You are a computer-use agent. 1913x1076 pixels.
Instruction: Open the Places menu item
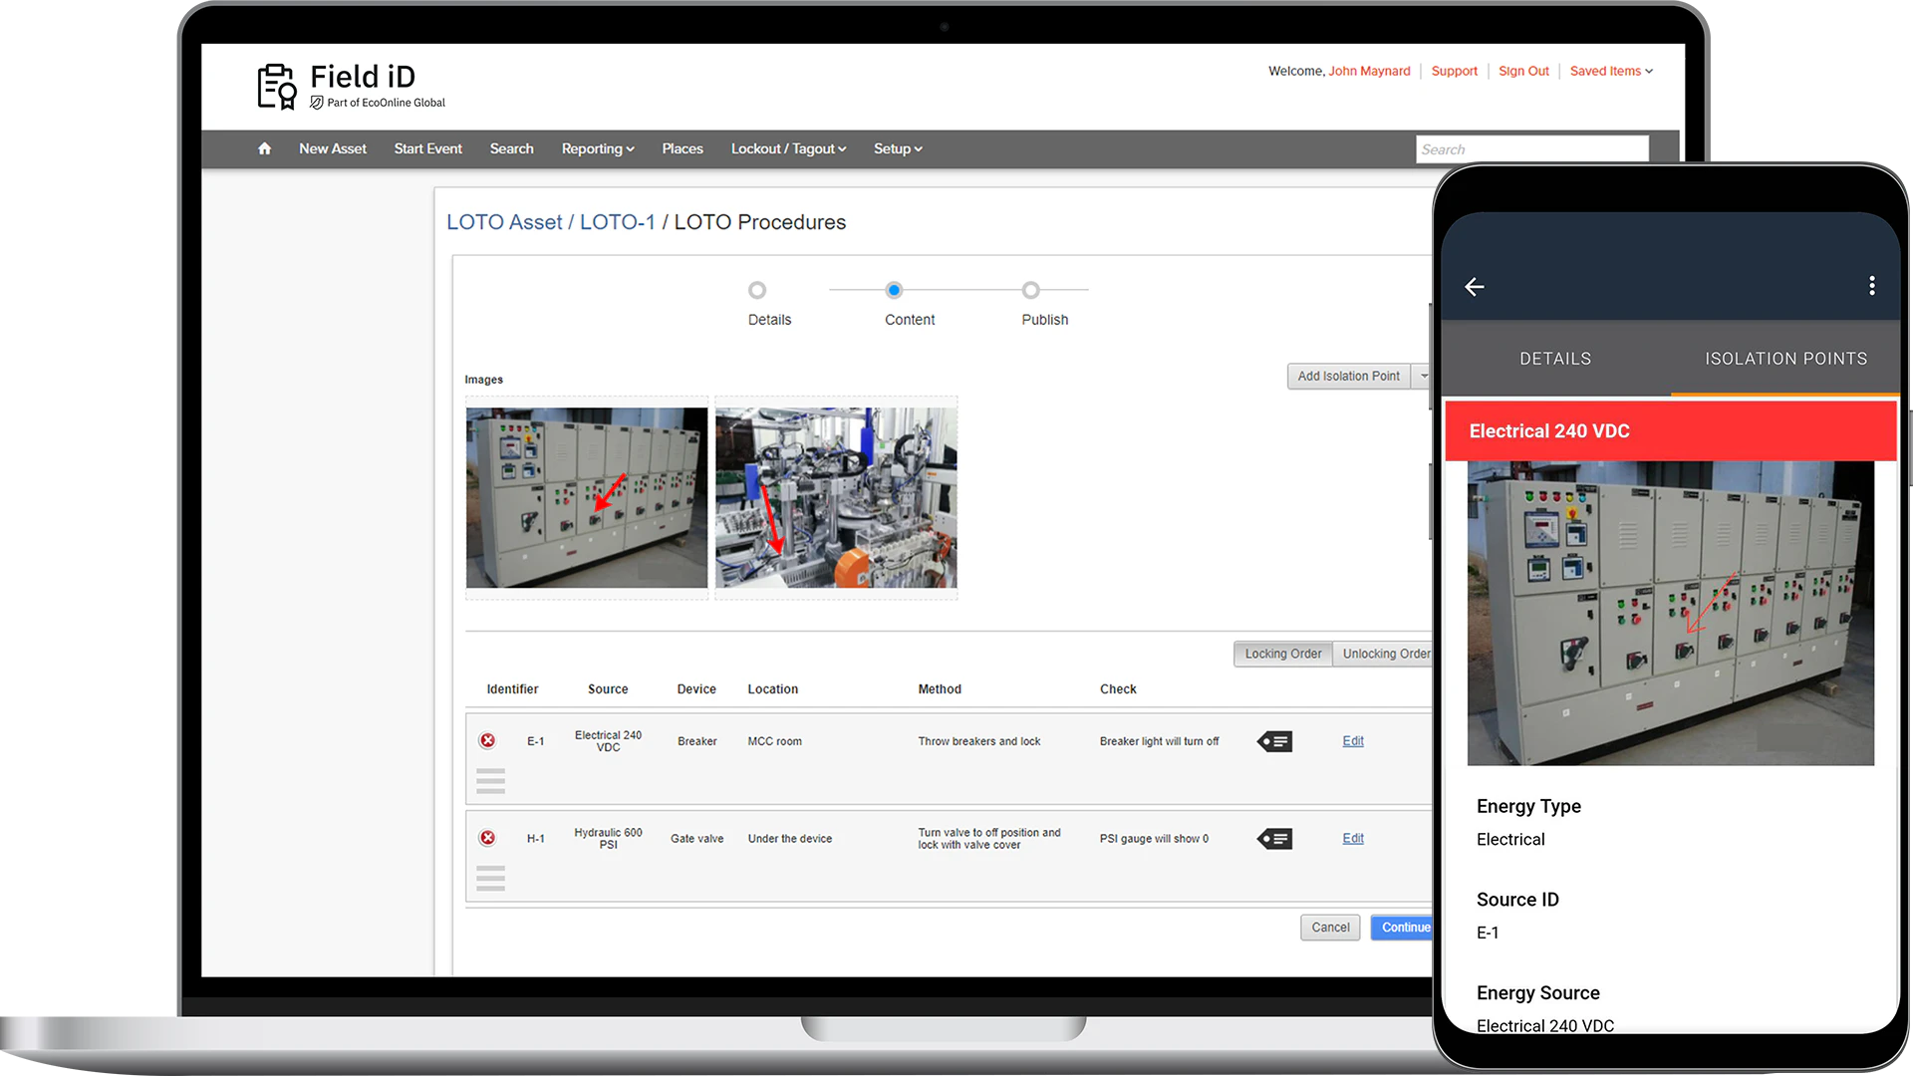682,148
